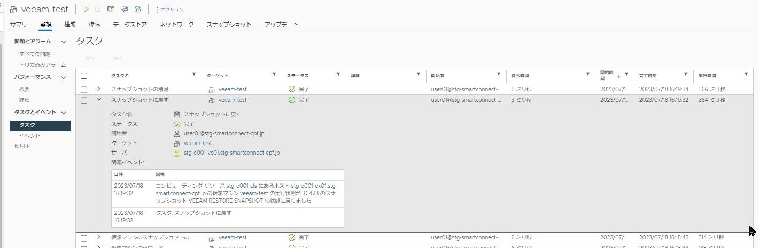
Task: Open the スナップショット tab
Action: (229, 25)
